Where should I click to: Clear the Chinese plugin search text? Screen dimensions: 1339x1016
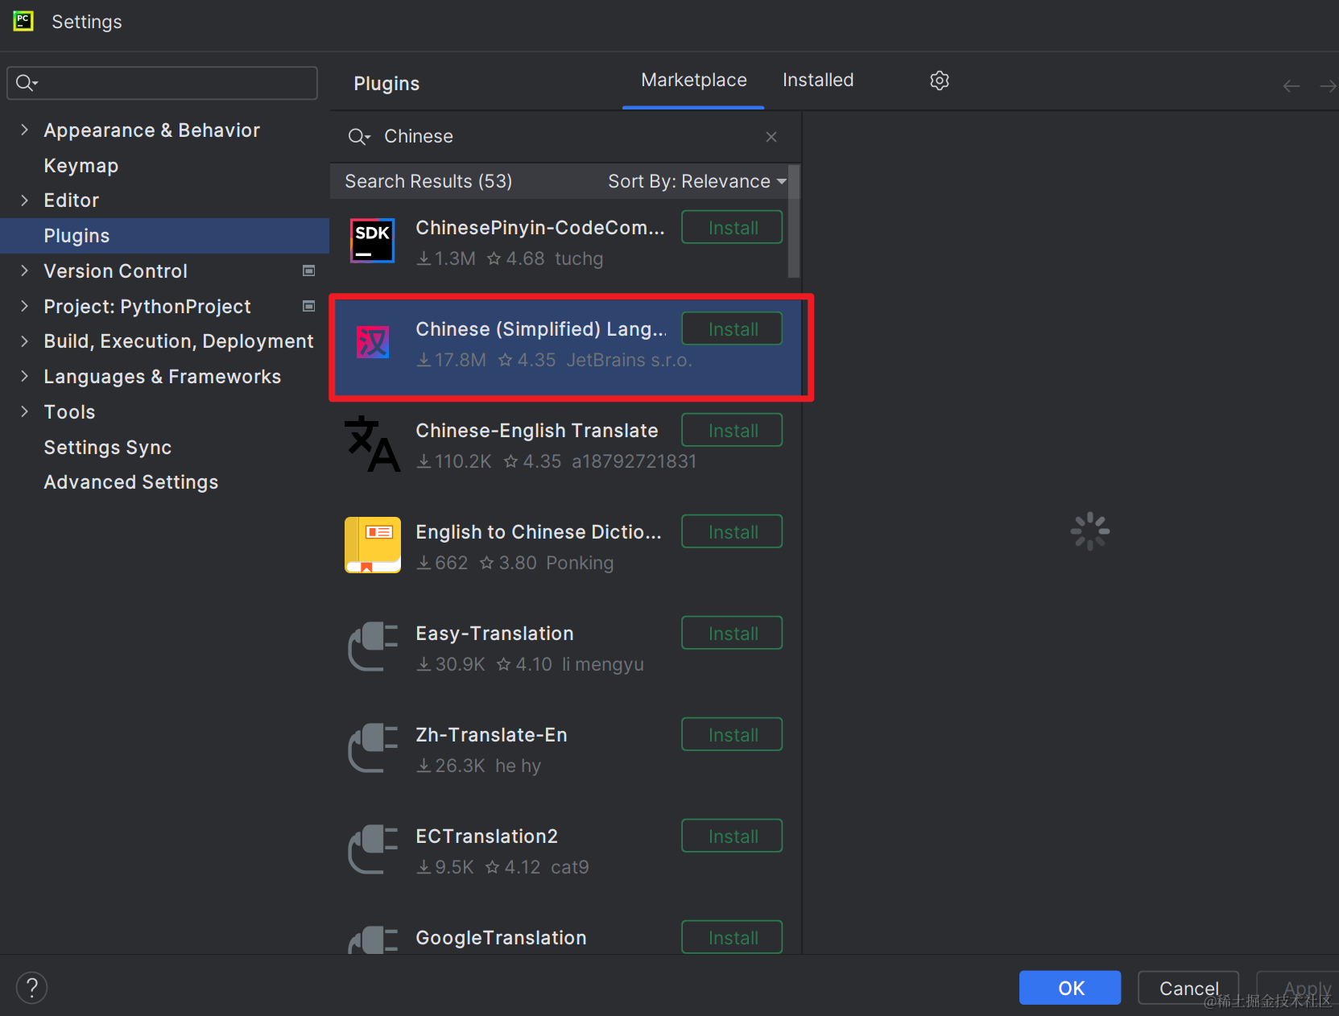click(x=771, y=137)
